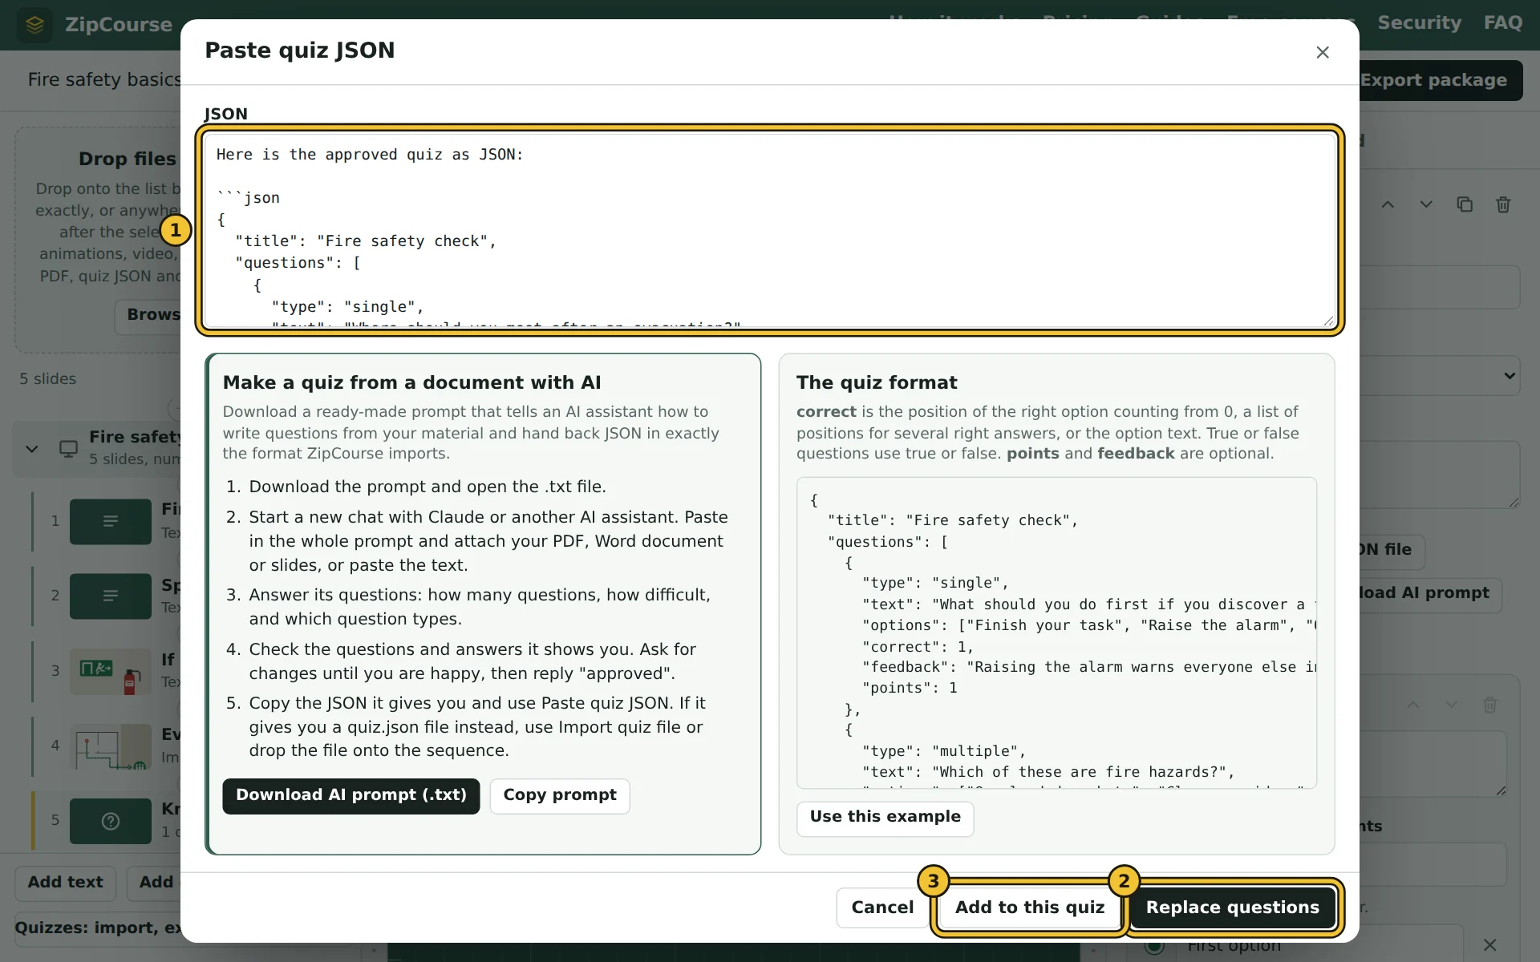Click the "Fire safety basics" course title
Image resolution: width=1540 pixels, height=962 pixels.
tap(104, 80)
